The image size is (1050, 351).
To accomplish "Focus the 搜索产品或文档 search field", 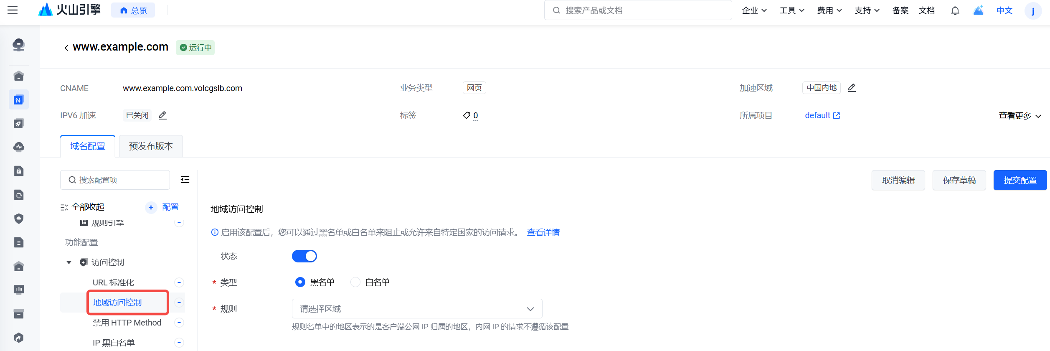I will tap(638, 10).
